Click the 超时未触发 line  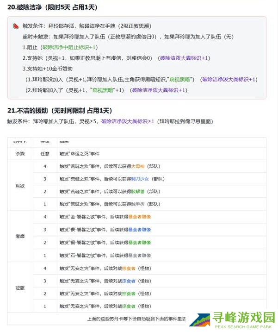pyautogui.click(x=128, y=37)
